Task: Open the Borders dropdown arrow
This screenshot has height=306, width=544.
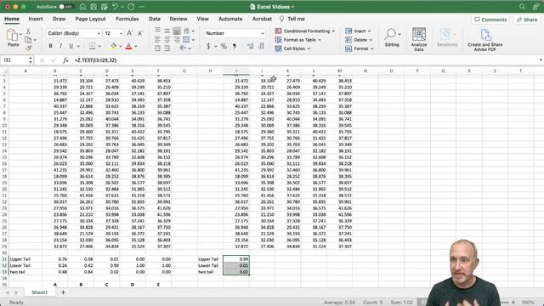Action: tap(99, 46)
